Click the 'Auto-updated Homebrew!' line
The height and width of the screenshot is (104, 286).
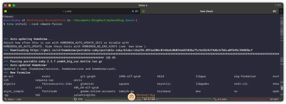click(x=28, y=65)
